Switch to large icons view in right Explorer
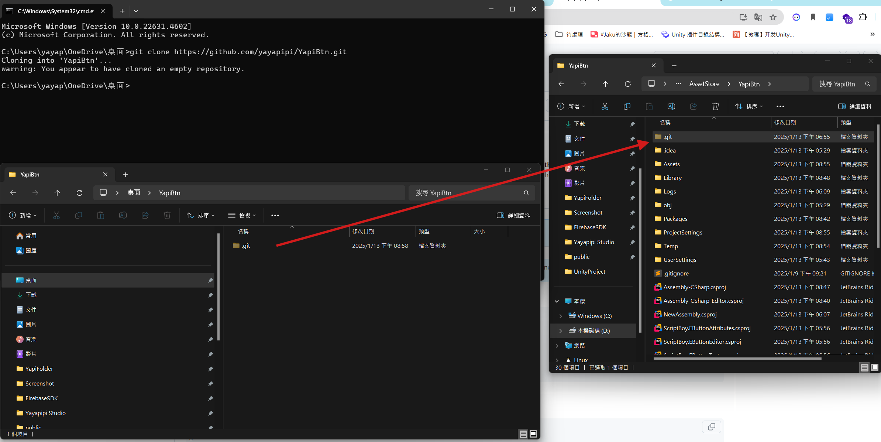 point(874,367)
